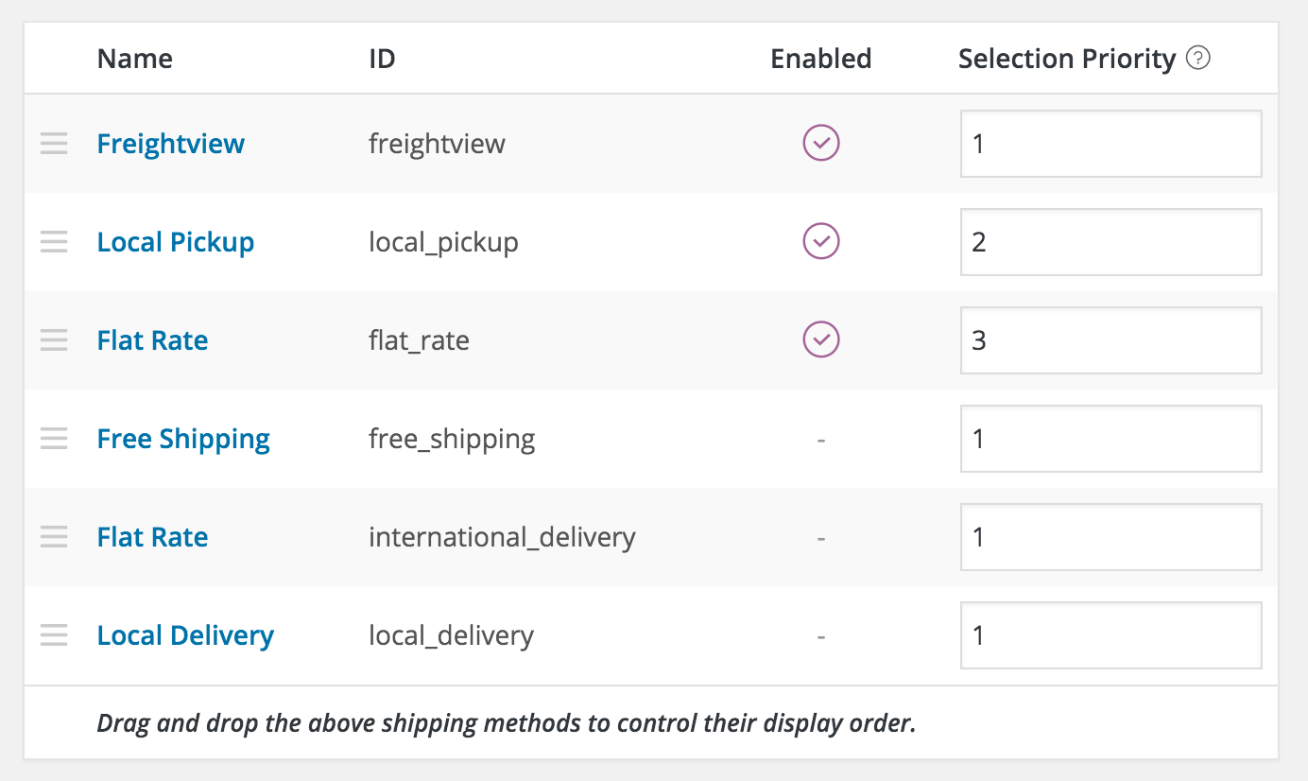Open the Freightview shipping method link
This screenshot has width=1308, height=781.
pos(171,144)
